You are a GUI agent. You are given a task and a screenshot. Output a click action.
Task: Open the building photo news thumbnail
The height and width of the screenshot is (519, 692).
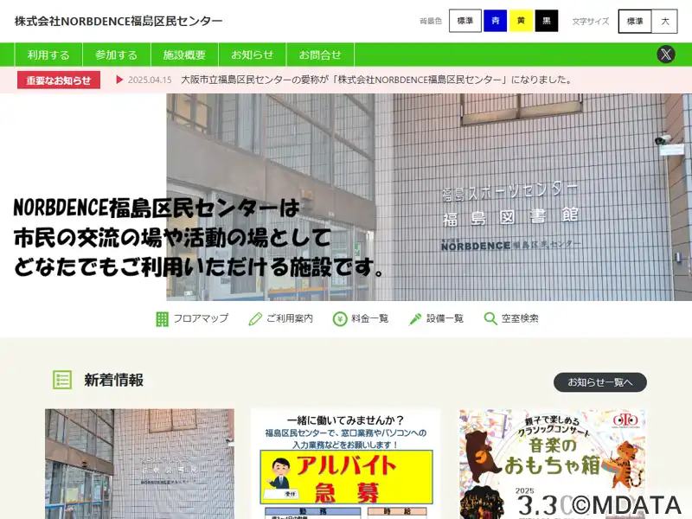(139, 464)
